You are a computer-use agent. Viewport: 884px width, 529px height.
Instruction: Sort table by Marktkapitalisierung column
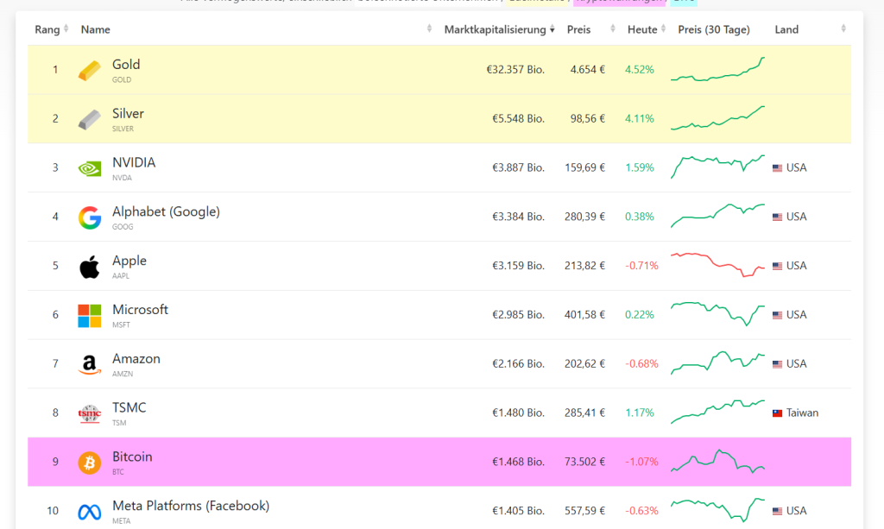(x=499, y=29)
